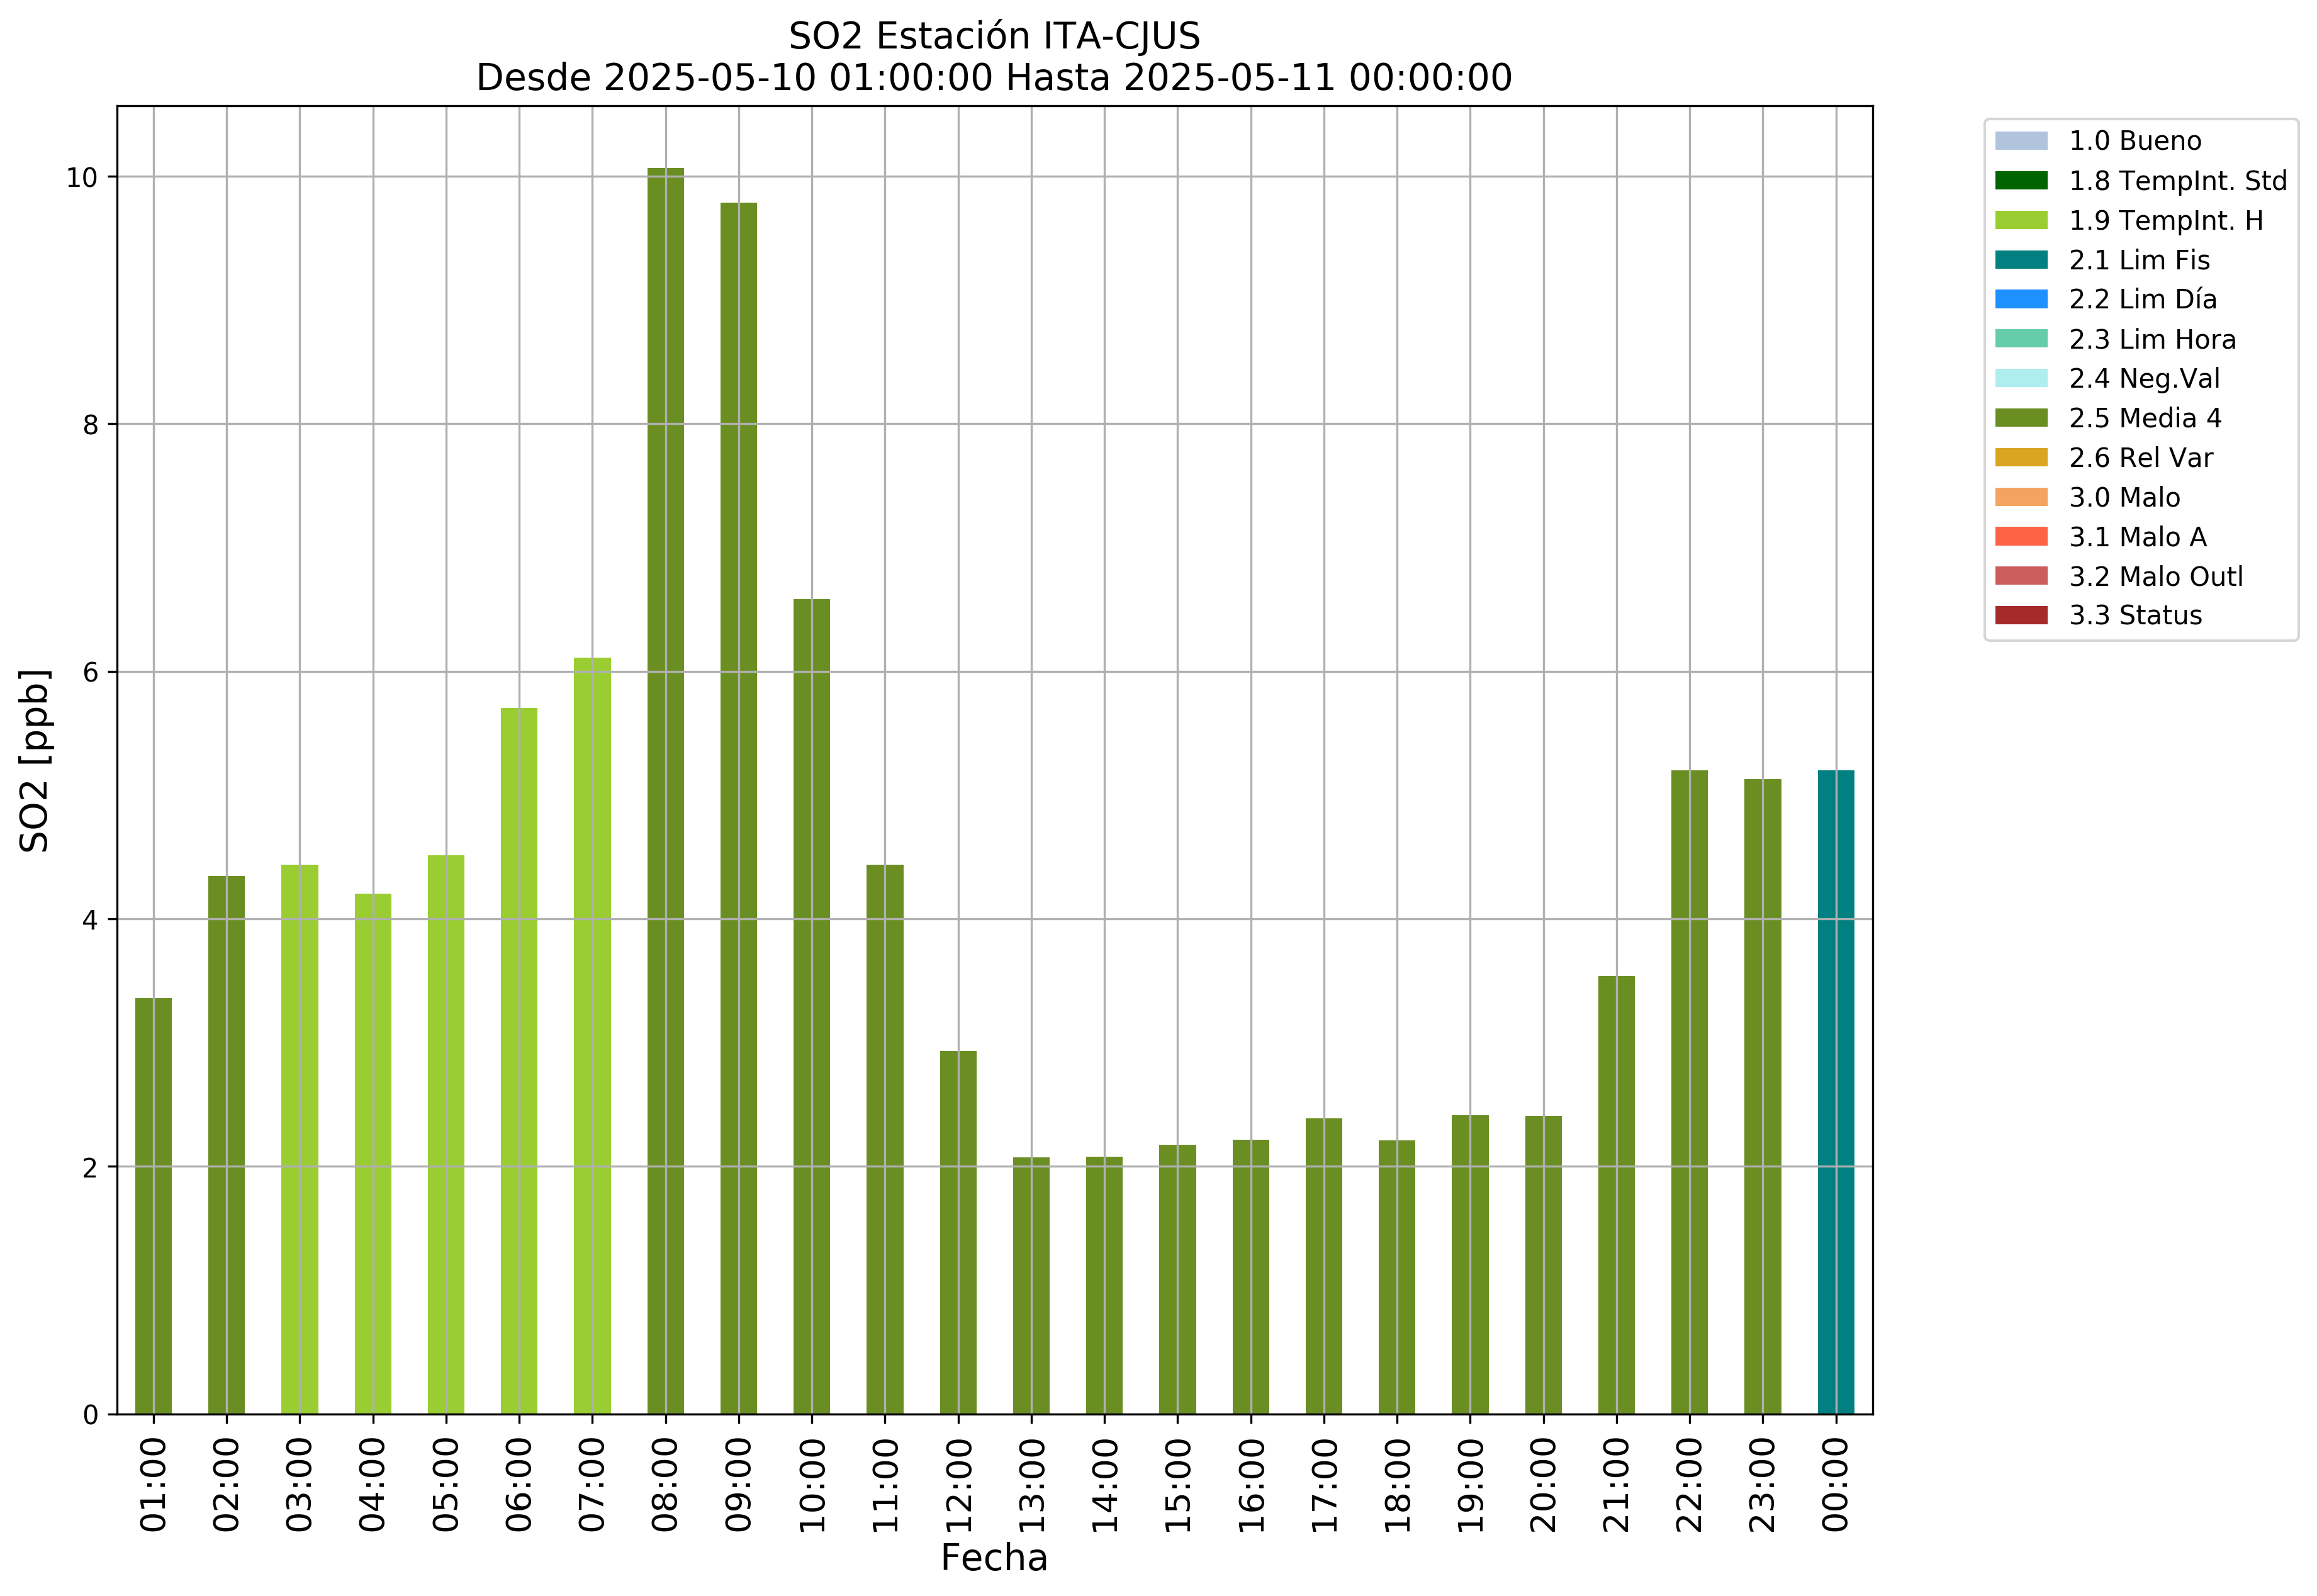
Task: Click the x-axis tick label '00:00'
Action: coord(1835,1485)
